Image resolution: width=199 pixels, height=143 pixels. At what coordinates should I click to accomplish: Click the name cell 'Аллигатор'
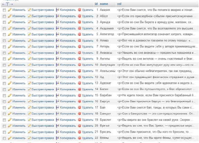[107, 34]
